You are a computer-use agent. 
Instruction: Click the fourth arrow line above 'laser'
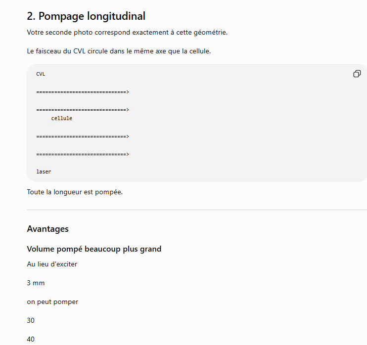(83, 154)
